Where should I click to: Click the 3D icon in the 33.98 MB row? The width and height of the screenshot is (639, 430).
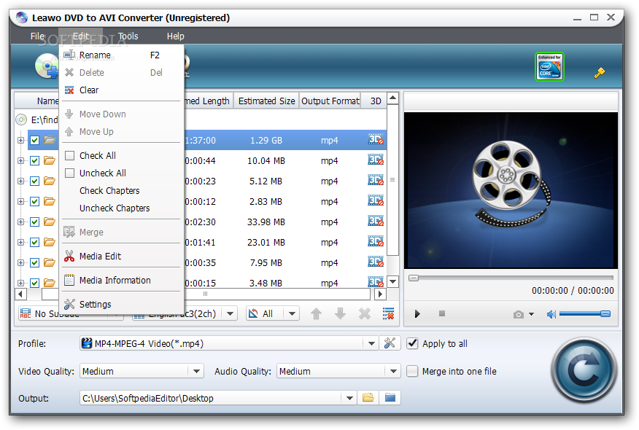click(376, 221)
